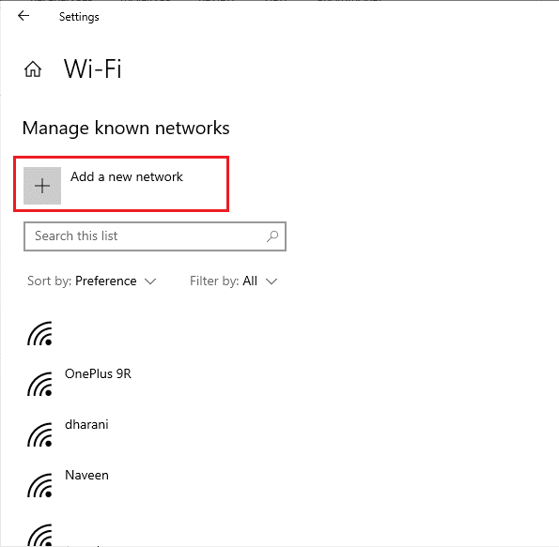Image resolution: width=559 pixels, height=547 pixels.
Task: Click the plus icon to add network
Action: point(42,186)
